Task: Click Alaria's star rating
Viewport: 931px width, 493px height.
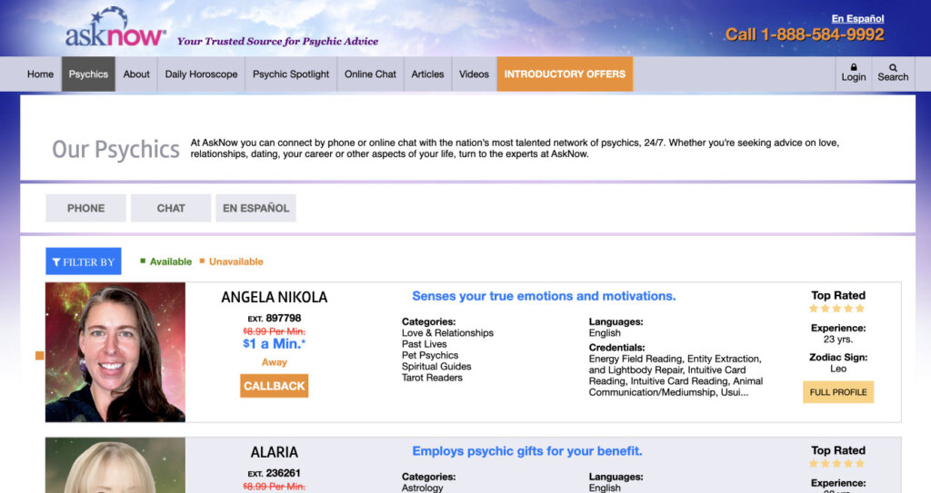Action: (837, 464)
